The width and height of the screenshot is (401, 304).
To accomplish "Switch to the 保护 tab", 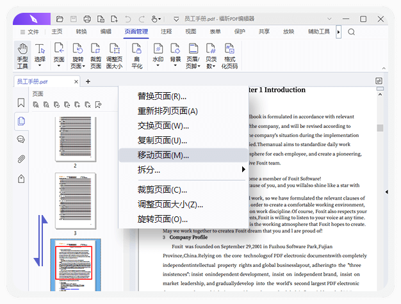I will (240, 31).
